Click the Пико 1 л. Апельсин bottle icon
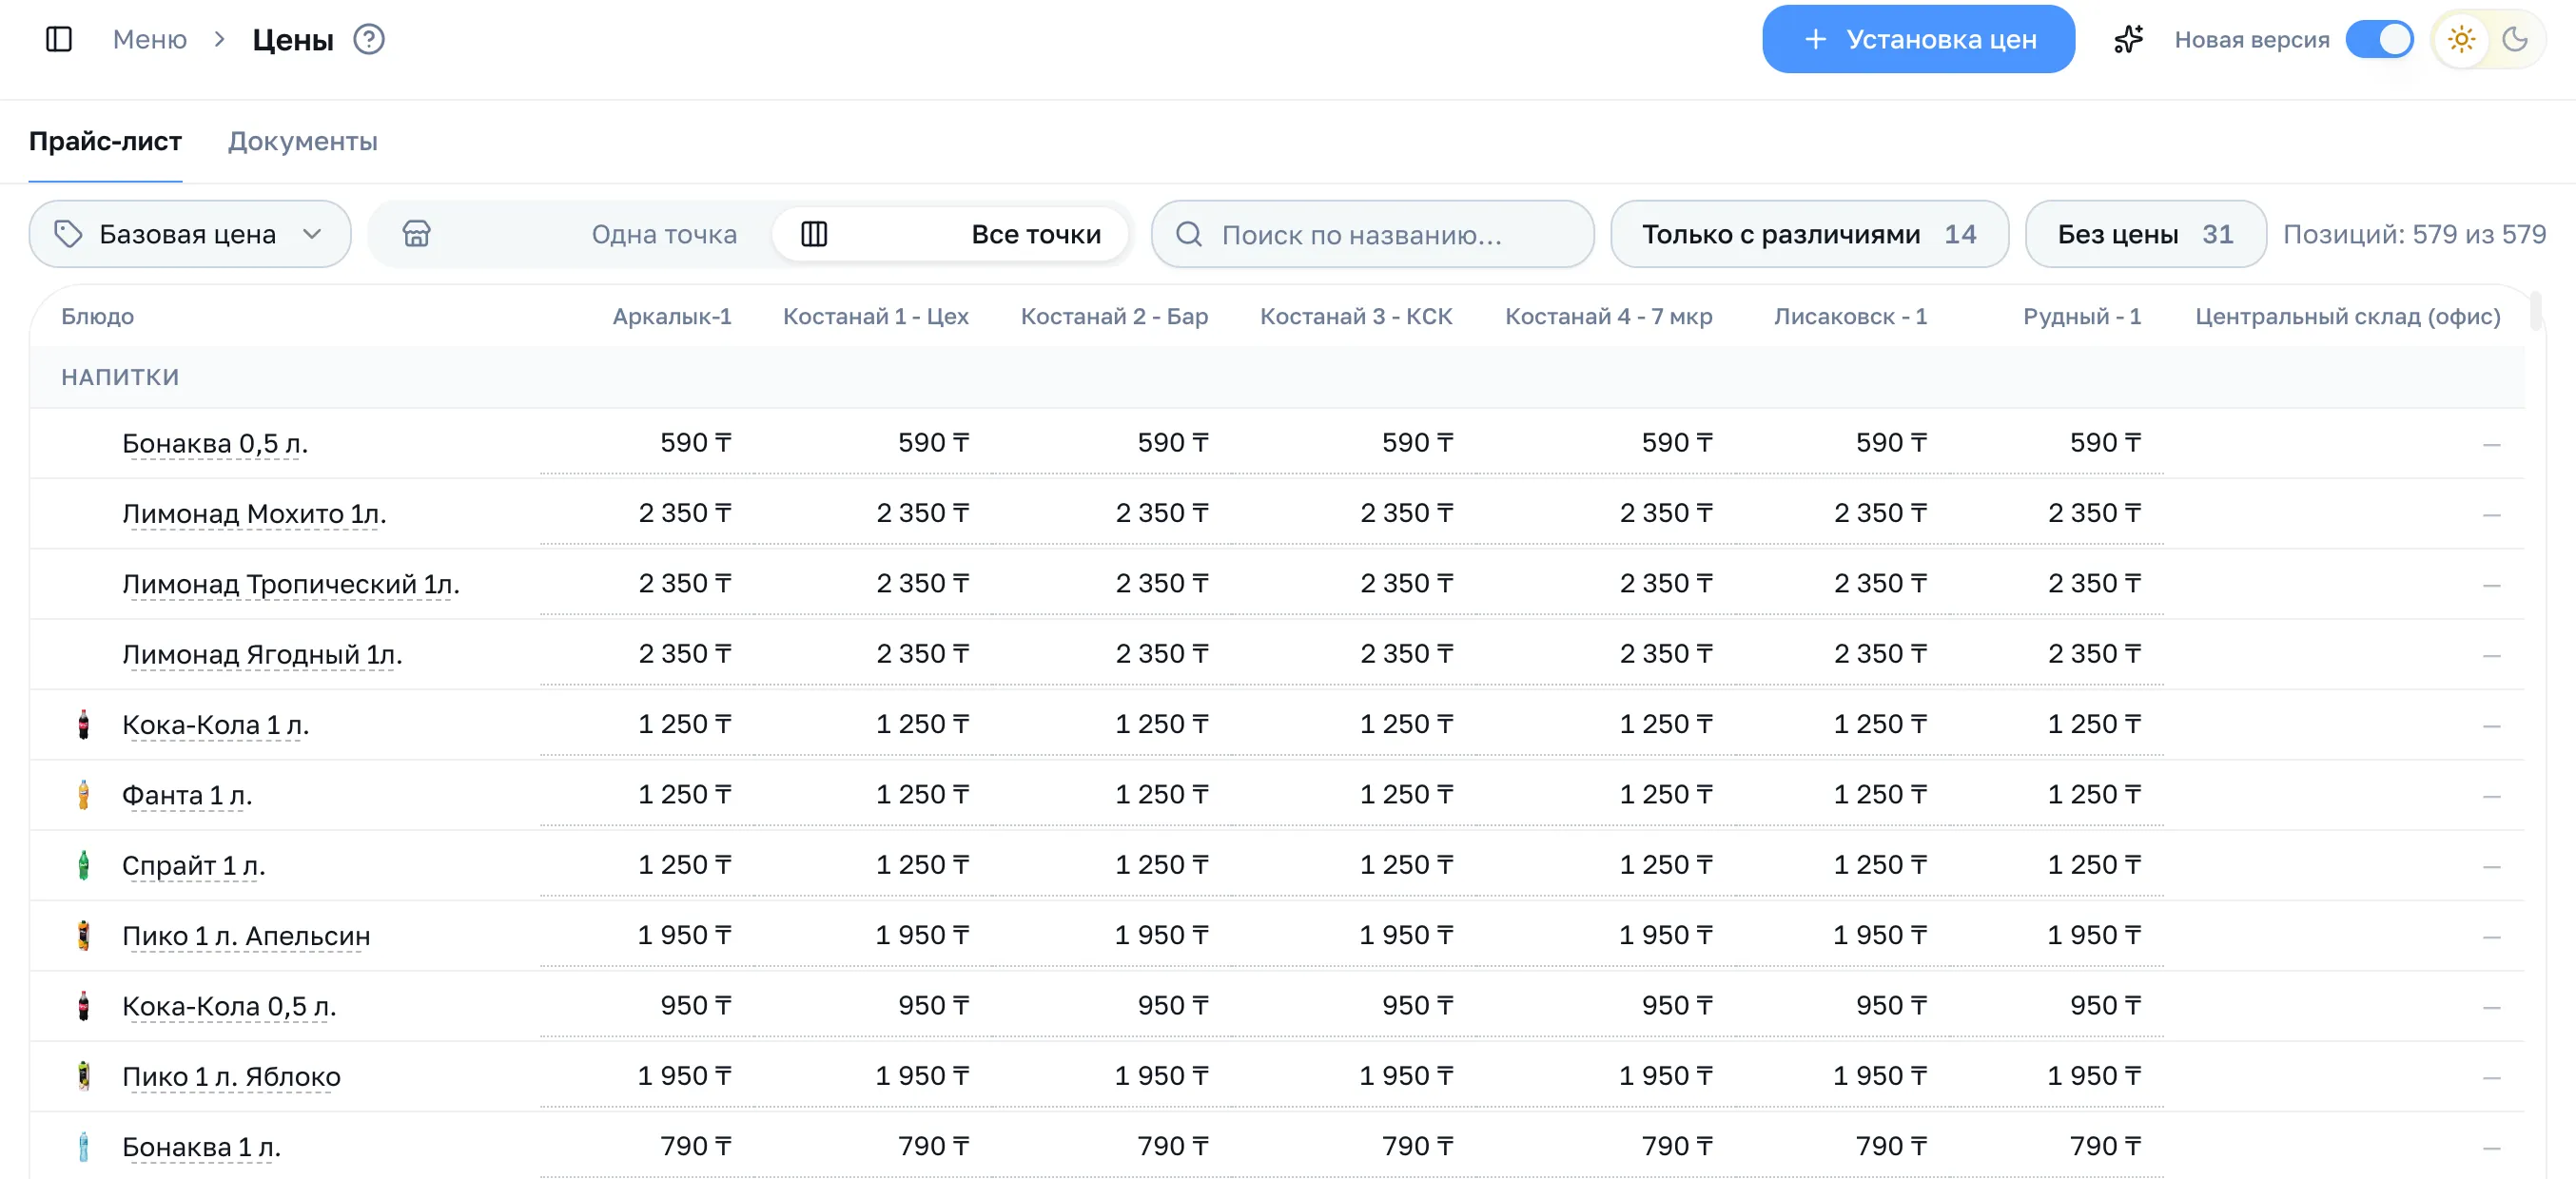Viewport: 2576px width, 1179px height. (x=84, y=936)
